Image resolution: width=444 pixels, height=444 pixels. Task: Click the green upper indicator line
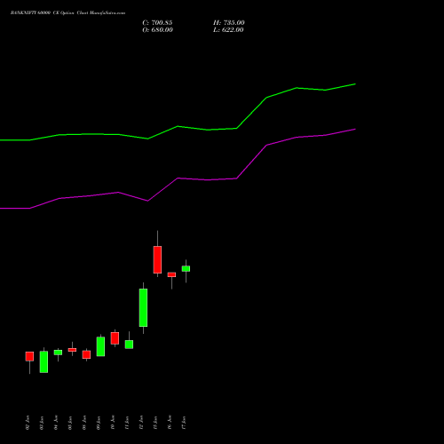pos(178,126)
